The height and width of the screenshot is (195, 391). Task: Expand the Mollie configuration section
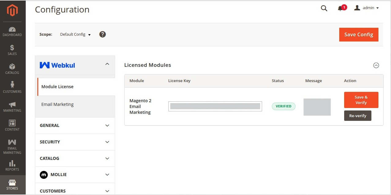(x=75, y=175)
